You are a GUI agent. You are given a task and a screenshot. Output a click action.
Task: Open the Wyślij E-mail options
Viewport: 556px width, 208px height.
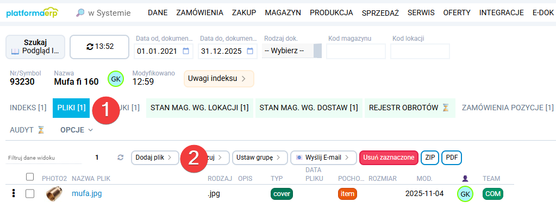pyautogui.click(x=323, y=157)
